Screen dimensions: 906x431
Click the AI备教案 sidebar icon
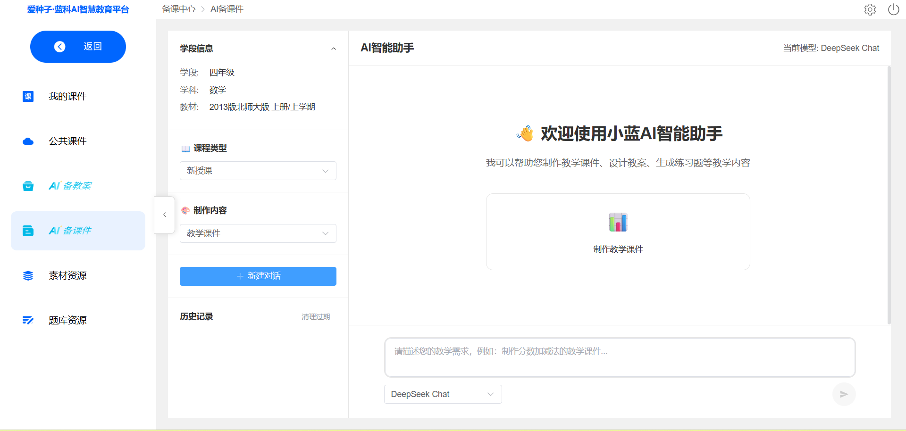28,186
